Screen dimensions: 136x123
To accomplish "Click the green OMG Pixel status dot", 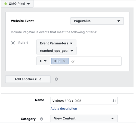I will pyautogui.click(x=5, y=4).
